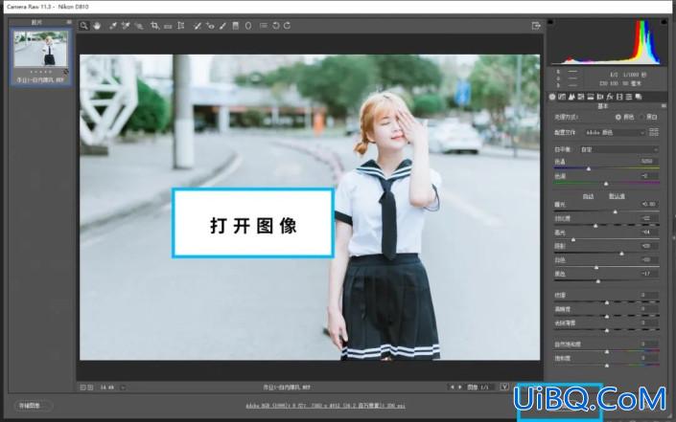Select the Spot Removal tool
The image size is (676, 422).
point(197,26)
